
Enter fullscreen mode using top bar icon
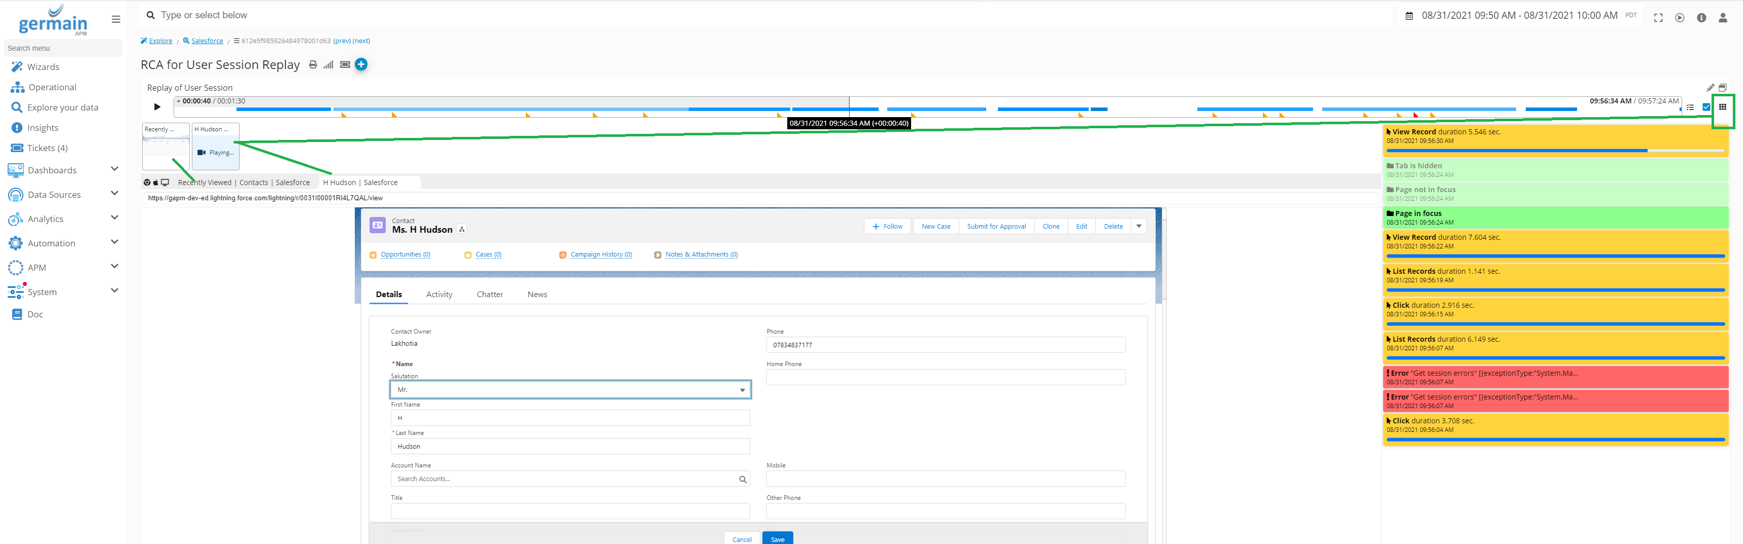[1658, 18]
